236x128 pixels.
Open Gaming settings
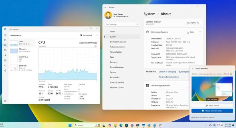point(122,72)
